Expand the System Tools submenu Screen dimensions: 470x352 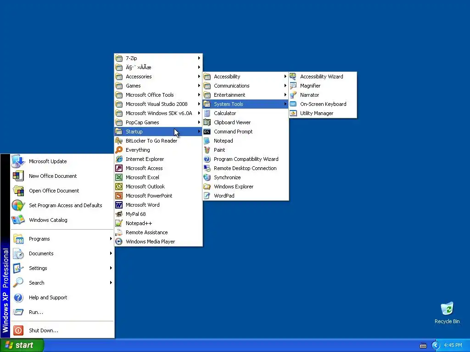[246, 104]
